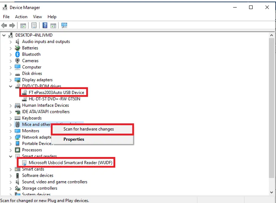This screenshot has height=203, width=276.
Task: Click the Monitors category icon
Action: [17, 131]
